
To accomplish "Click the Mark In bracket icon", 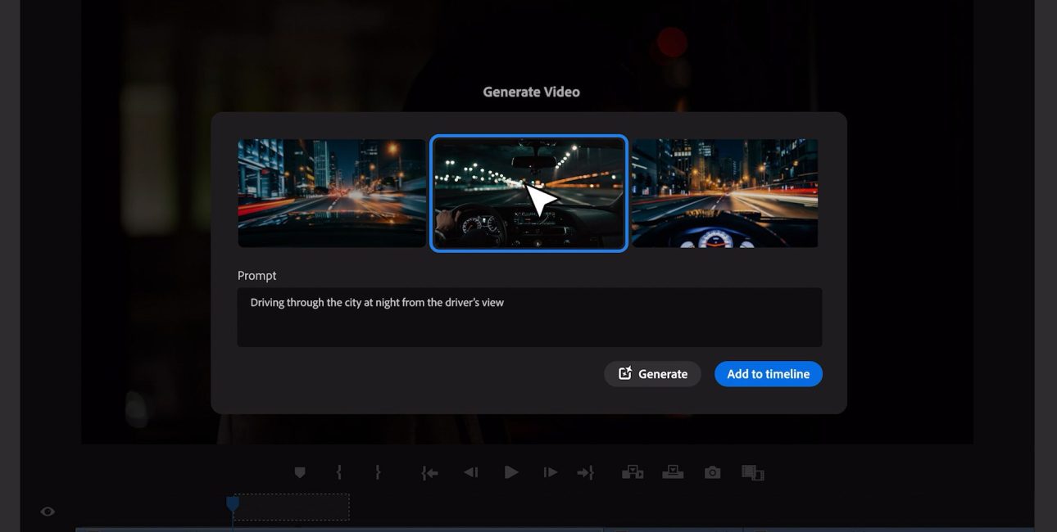I will coord(338,472).
